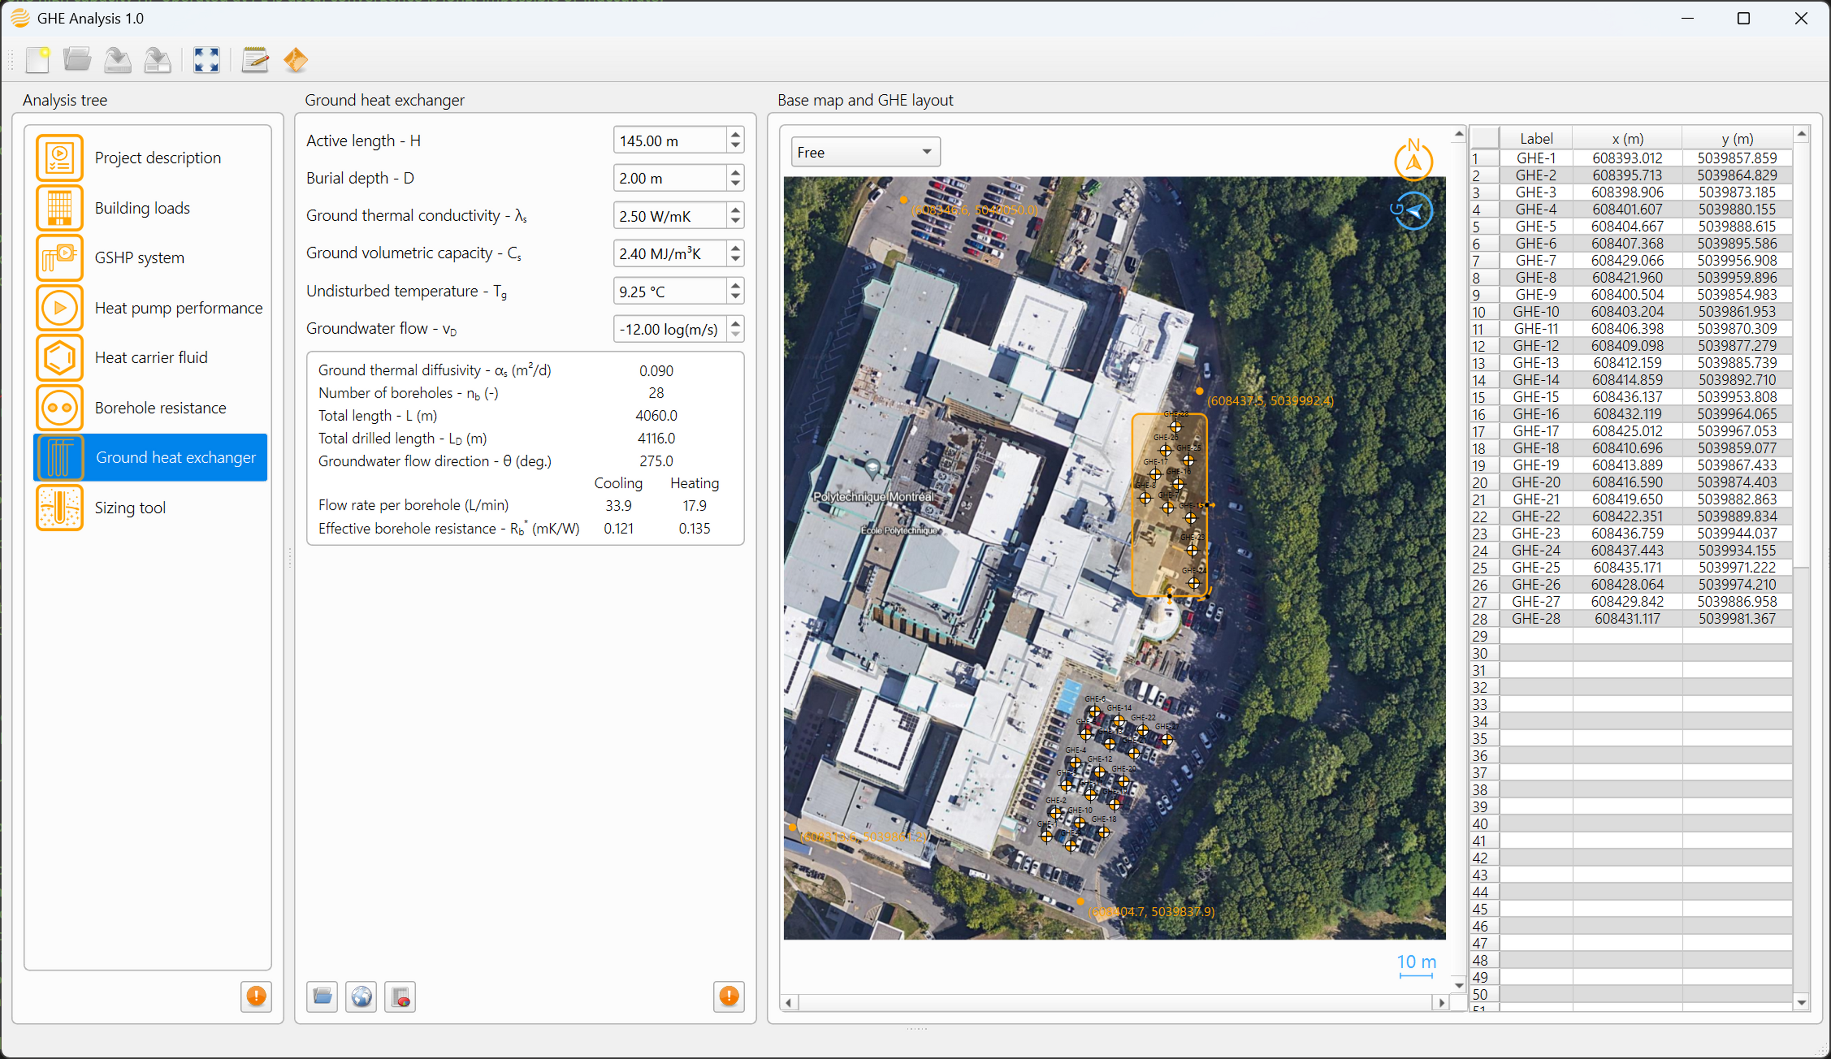
Task: Click the Burial depth 2.00 m field
Action: click(x=670, y=178)
